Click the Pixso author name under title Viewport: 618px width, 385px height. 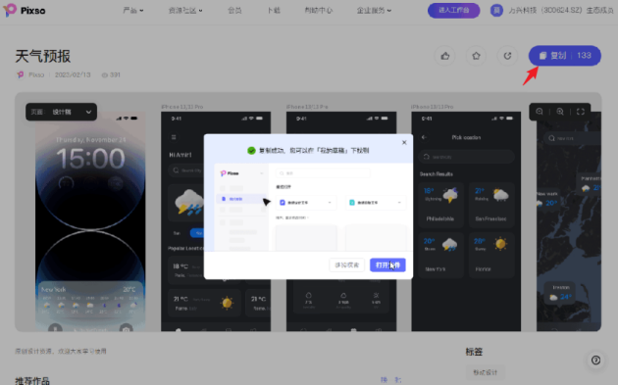point(36,74)
